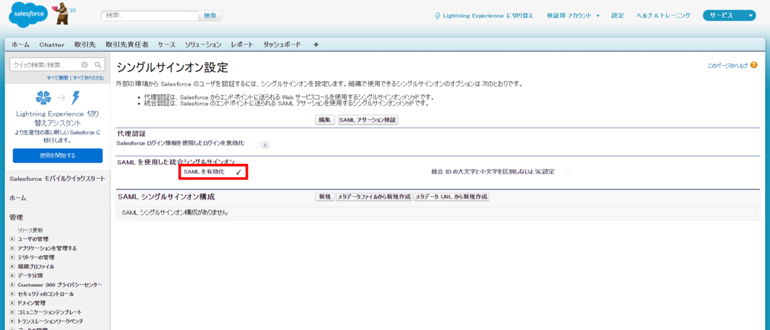
Task: Open the ダッシュボード tab
Action: coord(282,45)
